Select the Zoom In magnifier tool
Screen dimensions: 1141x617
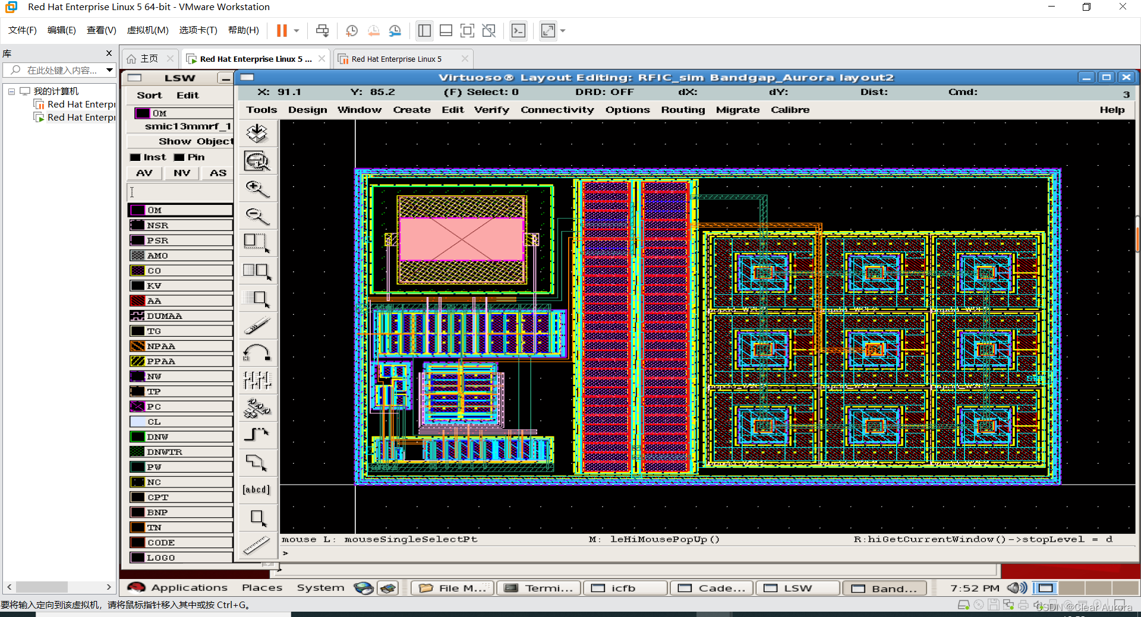tap(257, 189)
